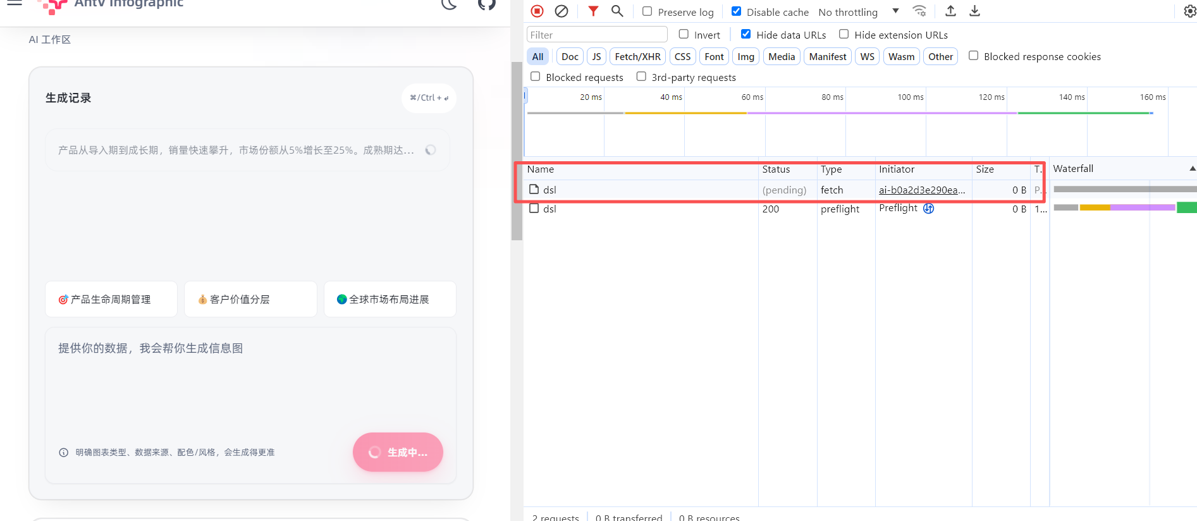This screenshot has height=521, width=1197.
Task: Import HAR file upload icon
Action: pos(950,11)
